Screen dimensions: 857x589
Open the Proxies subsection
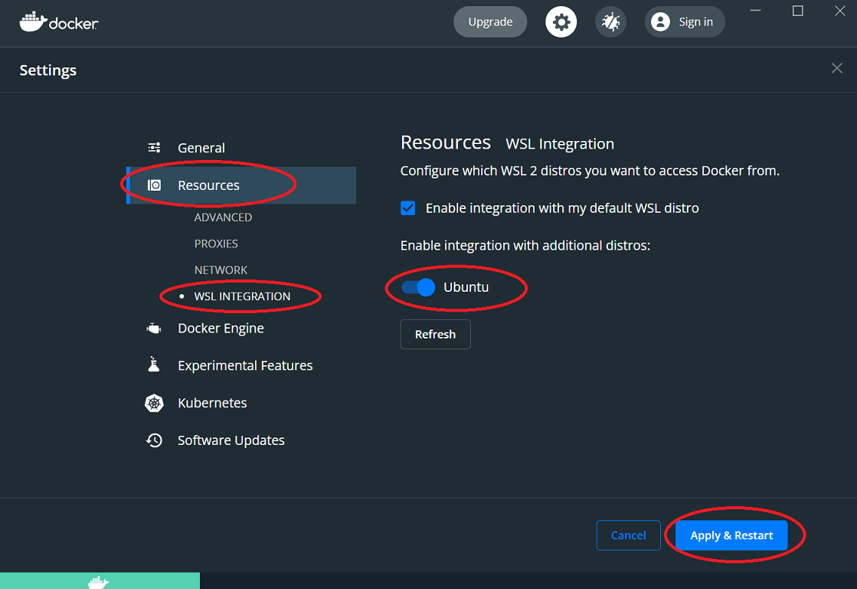pos(216,244)
